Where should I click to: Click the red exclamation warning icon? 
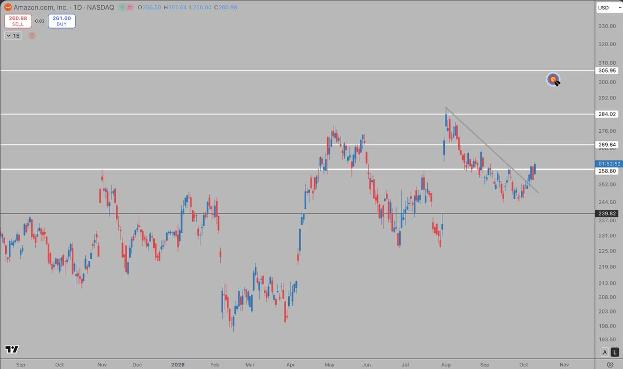click(x=32, y=36)
